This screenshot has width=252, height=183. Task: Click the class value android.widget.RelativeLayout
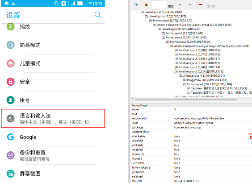click(193, 123)
